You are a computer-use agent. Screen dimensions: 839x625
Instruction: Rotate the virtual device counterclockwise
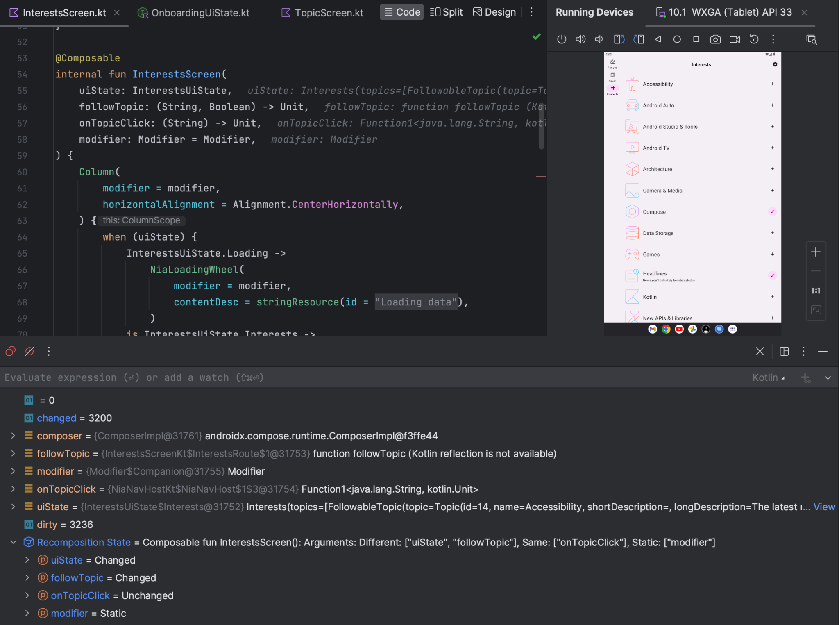[x=619, y=39]
